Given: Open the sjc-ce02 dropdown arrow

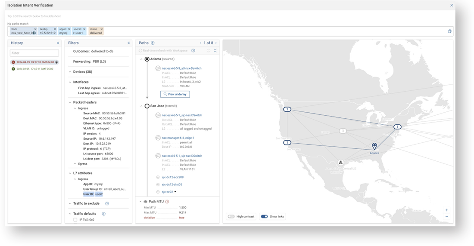Looking at the screenshot, I should click(x=175, y=192).
